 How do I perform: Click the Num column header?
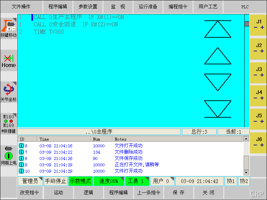tap(102, 139)
